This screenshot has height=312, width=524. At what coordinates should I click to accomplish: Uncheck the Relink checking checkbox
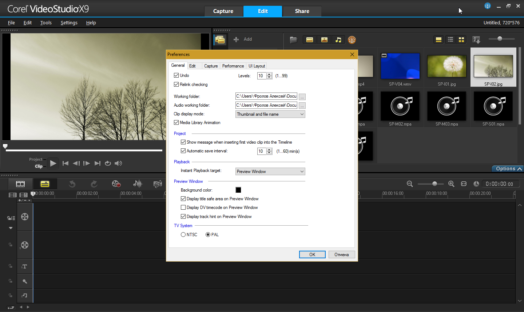point(176,85)
